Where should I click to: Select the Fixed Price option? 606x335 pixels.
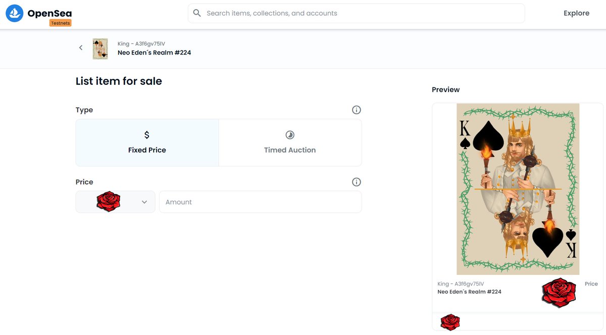[x=147, y=142]
